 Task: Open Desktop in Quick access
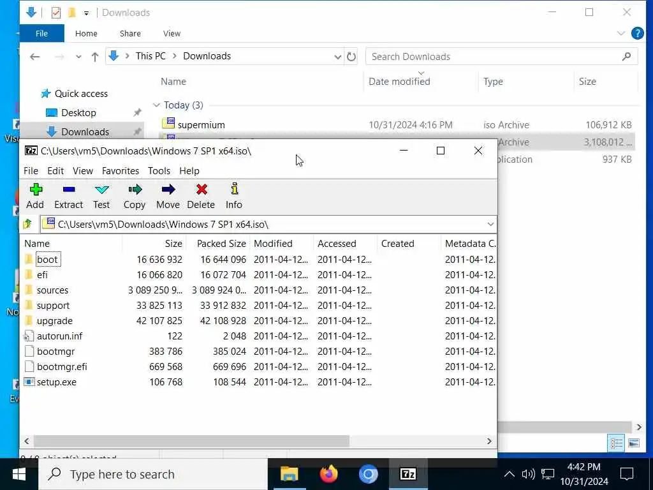(78, 113)
